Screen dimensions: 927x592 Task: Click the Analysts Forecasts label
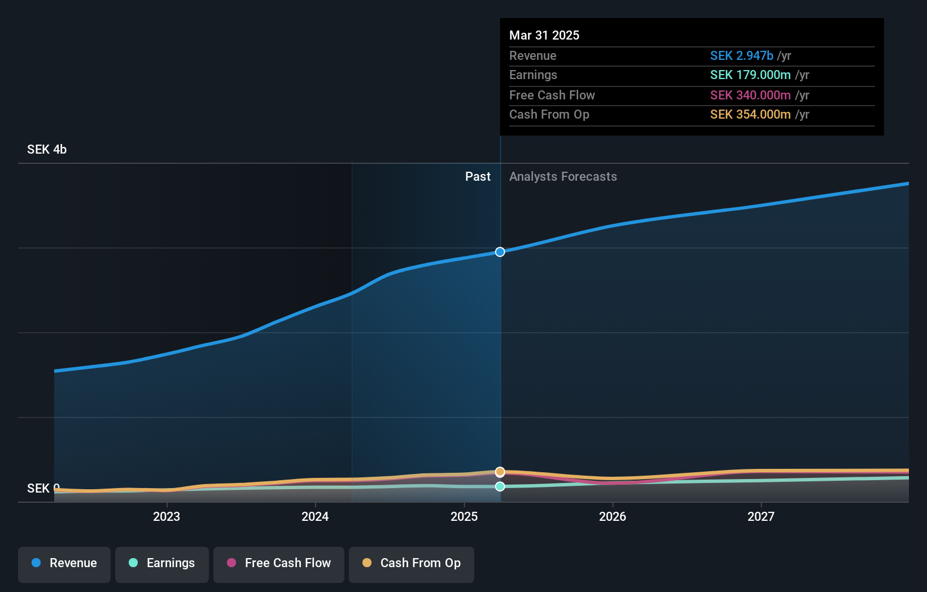[563, 176]
